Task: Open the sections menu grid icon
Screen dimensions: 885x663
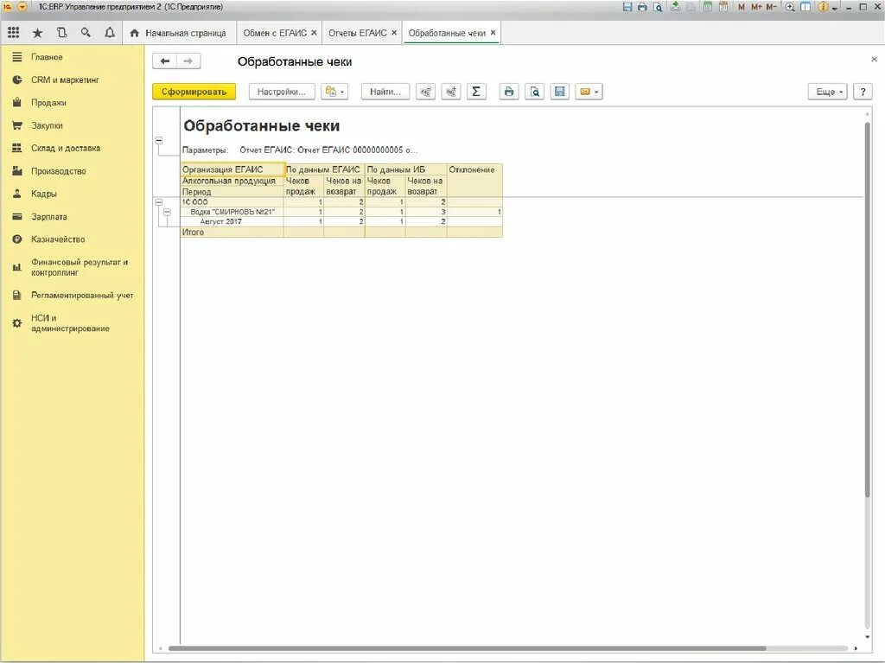Action: [14, 33]
